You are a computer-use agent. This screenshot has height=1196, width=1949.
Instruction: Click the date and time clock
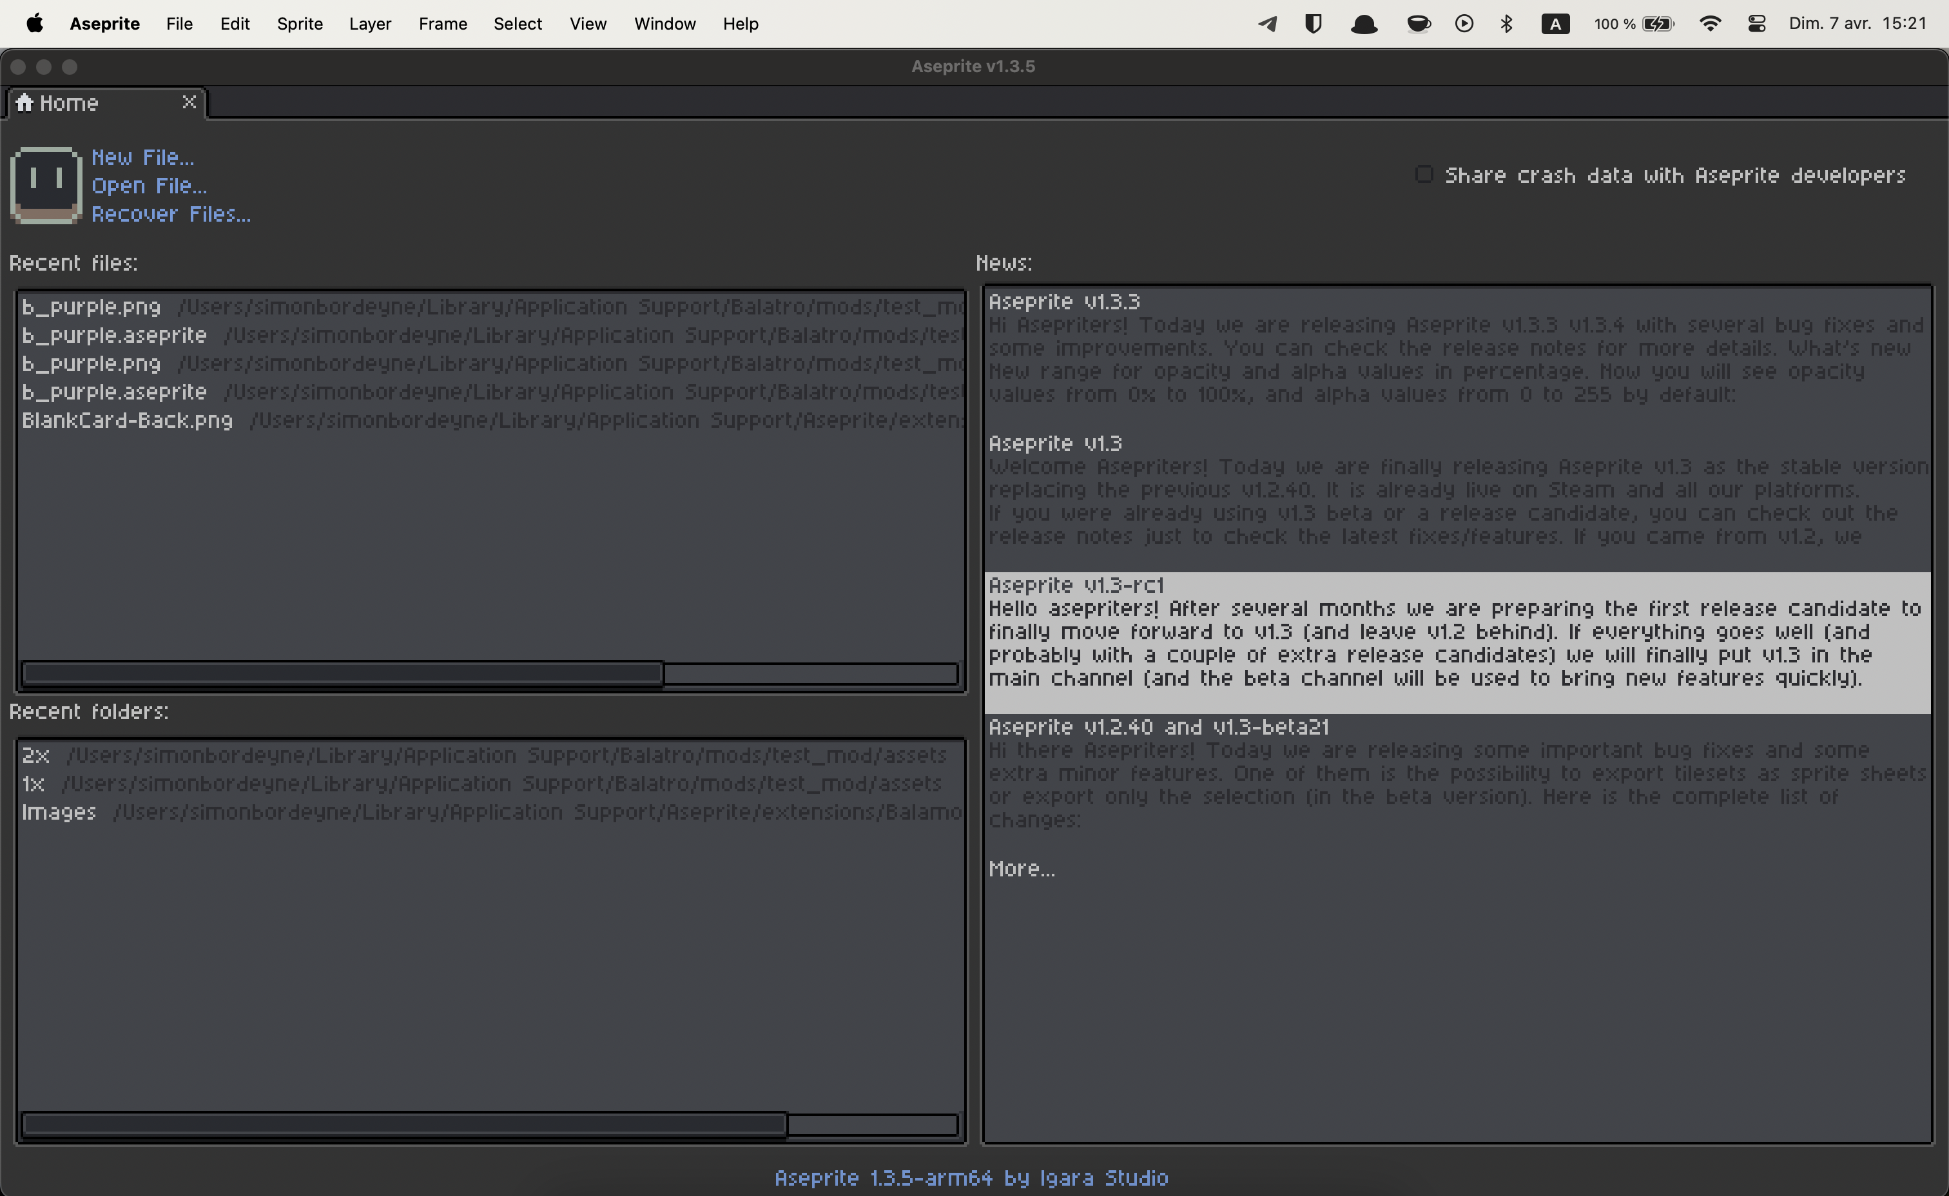pyautogui.click(x=1857, y=24)
